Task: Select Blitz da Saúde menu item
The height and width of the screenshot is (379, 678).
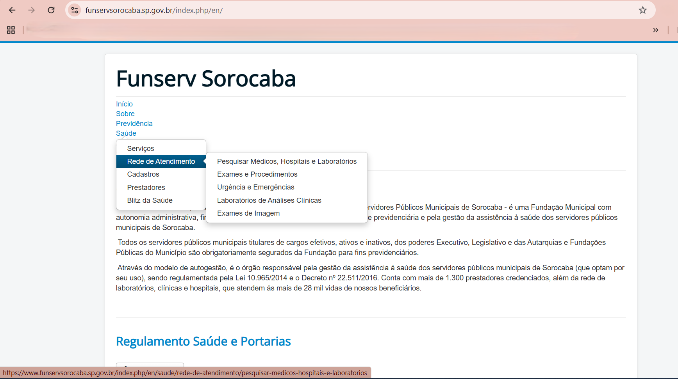Action: (x=161, y=200)
